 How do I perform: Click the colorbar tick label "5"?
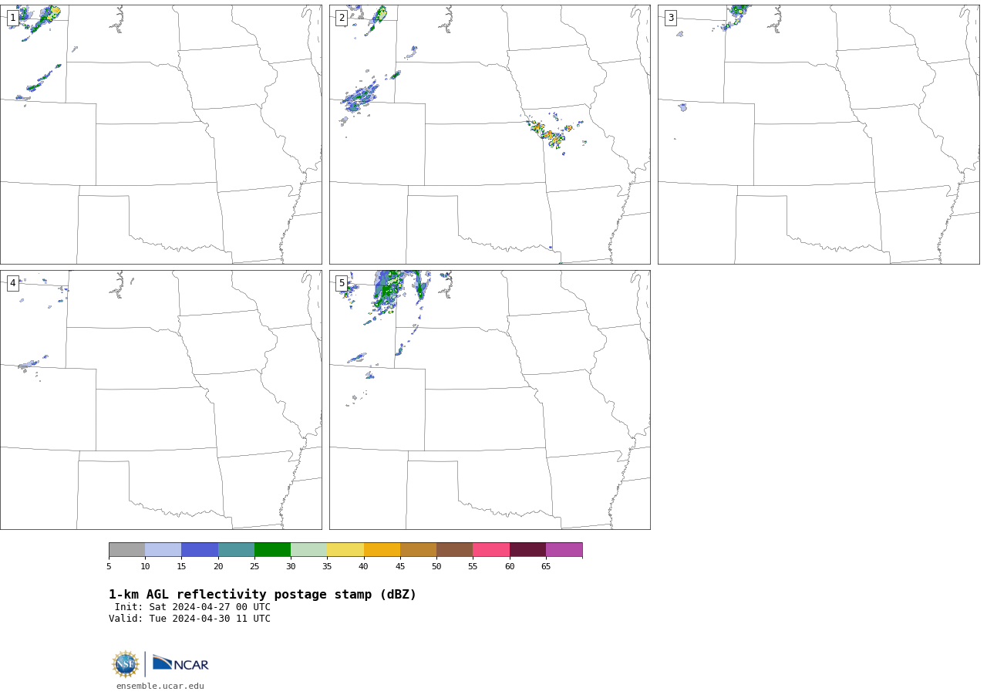(x=109, y=567)
